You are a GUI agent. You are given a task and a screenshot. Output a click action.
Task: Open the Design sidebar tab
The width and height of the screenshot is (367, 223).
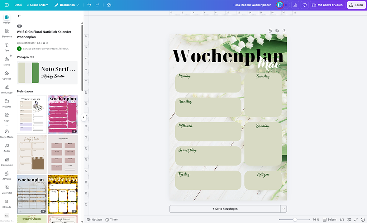point(7,19)
